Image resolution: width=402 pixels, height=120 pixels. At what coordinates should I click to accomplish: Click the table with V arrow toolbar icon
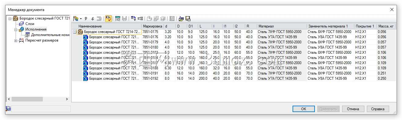134,19
